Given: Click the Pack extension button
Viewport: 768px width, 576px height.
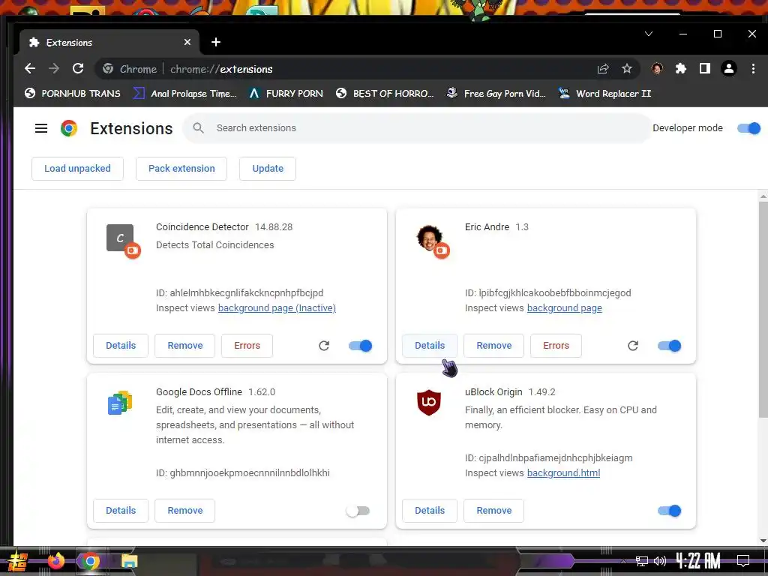Looking at the screenshot, I should (181, 169).
